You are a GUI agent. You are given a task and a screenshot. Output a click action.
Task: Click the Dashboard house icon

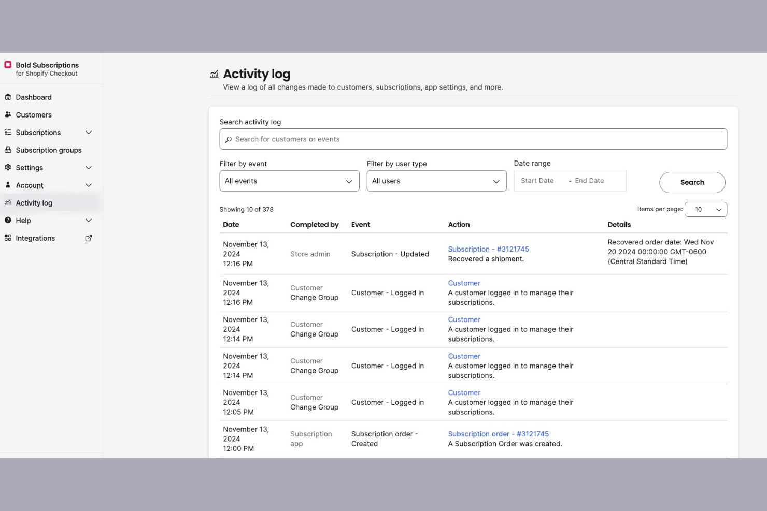tap(8, 97)
